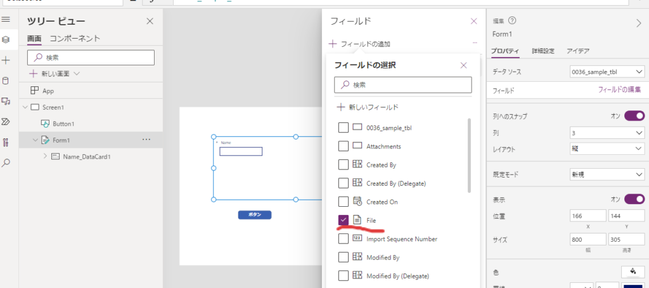Image resolution: width=649 pixels, height=288 pixels.
Task: Uncheck the File field checkbox
Action: (344, 220)
